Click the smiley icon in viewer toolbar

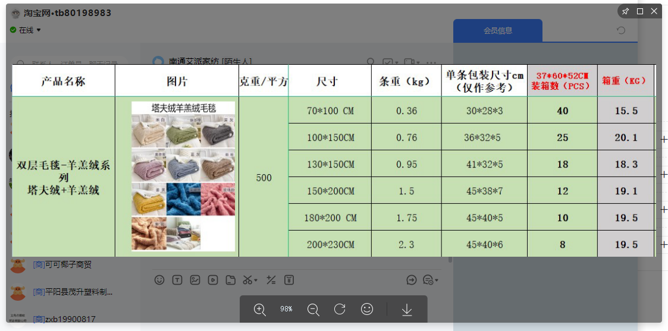(367, 309)
